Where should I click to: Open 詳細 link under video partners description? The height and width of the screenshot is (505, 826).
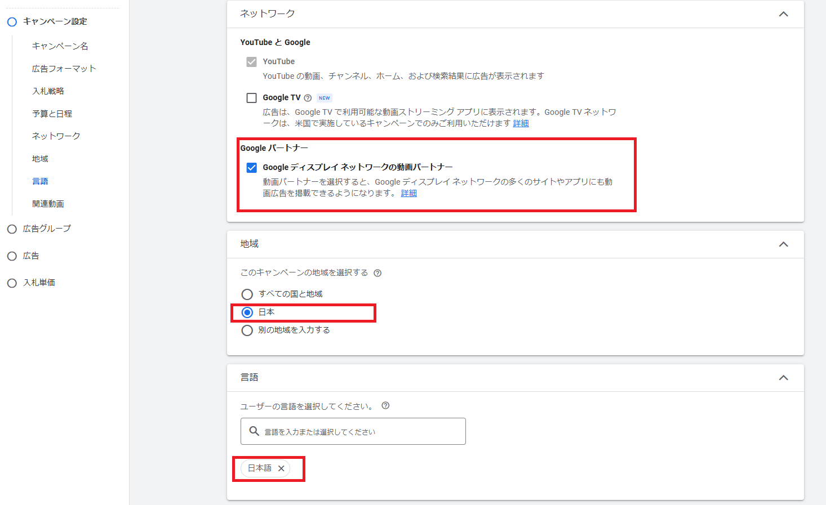coord(409,193)
